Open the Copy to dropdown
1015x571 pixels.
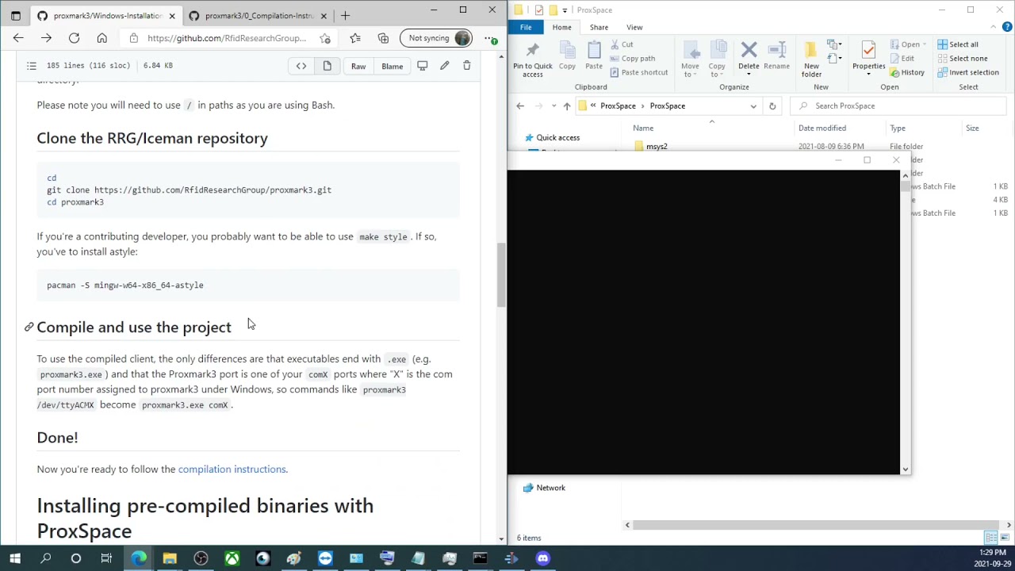pyautogui.click(x=717, y=59)
